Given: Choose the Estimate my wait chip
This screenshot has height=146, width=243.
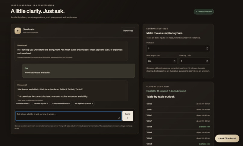Looking at the screenshot, I should click(41, 104).
